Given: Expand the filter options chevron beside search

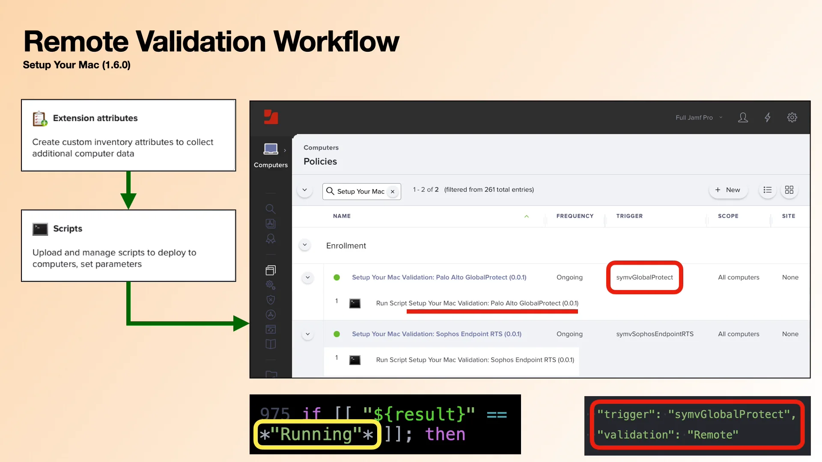Looking at the screenshot, I should pyautogui.click(x=304, y=190).
